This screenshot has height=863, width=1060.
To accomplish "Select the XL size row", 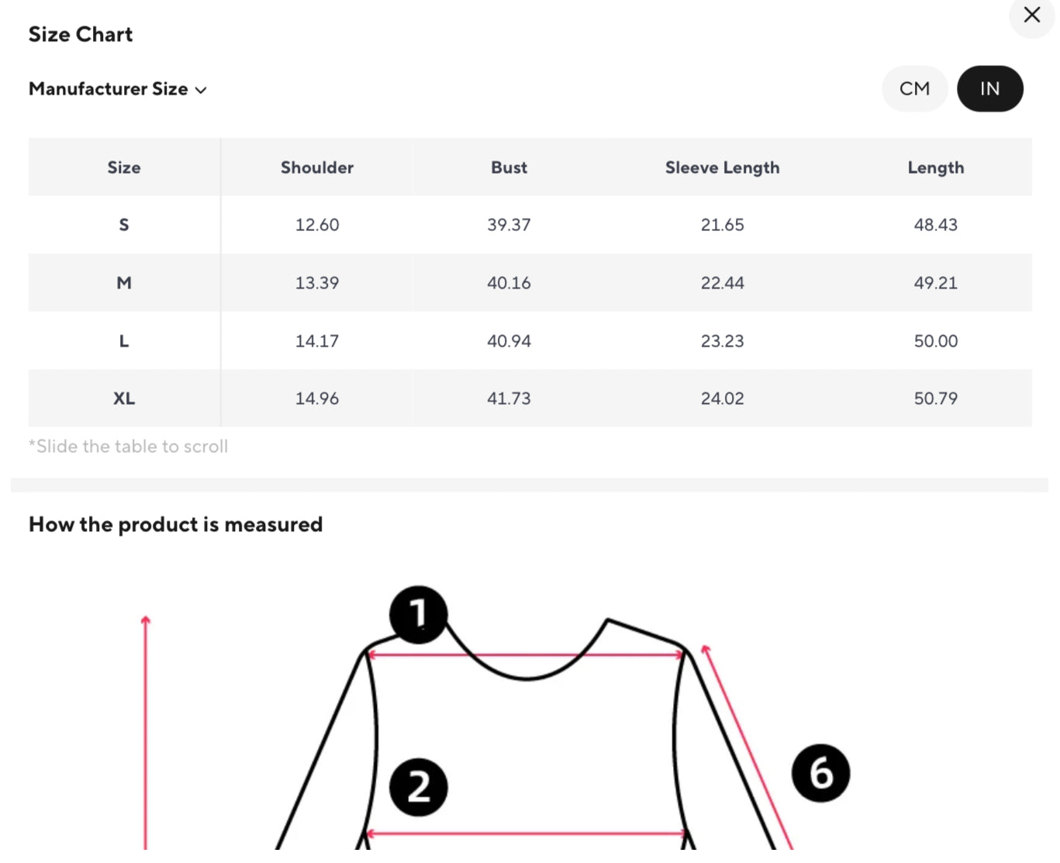I will (124, 399).
